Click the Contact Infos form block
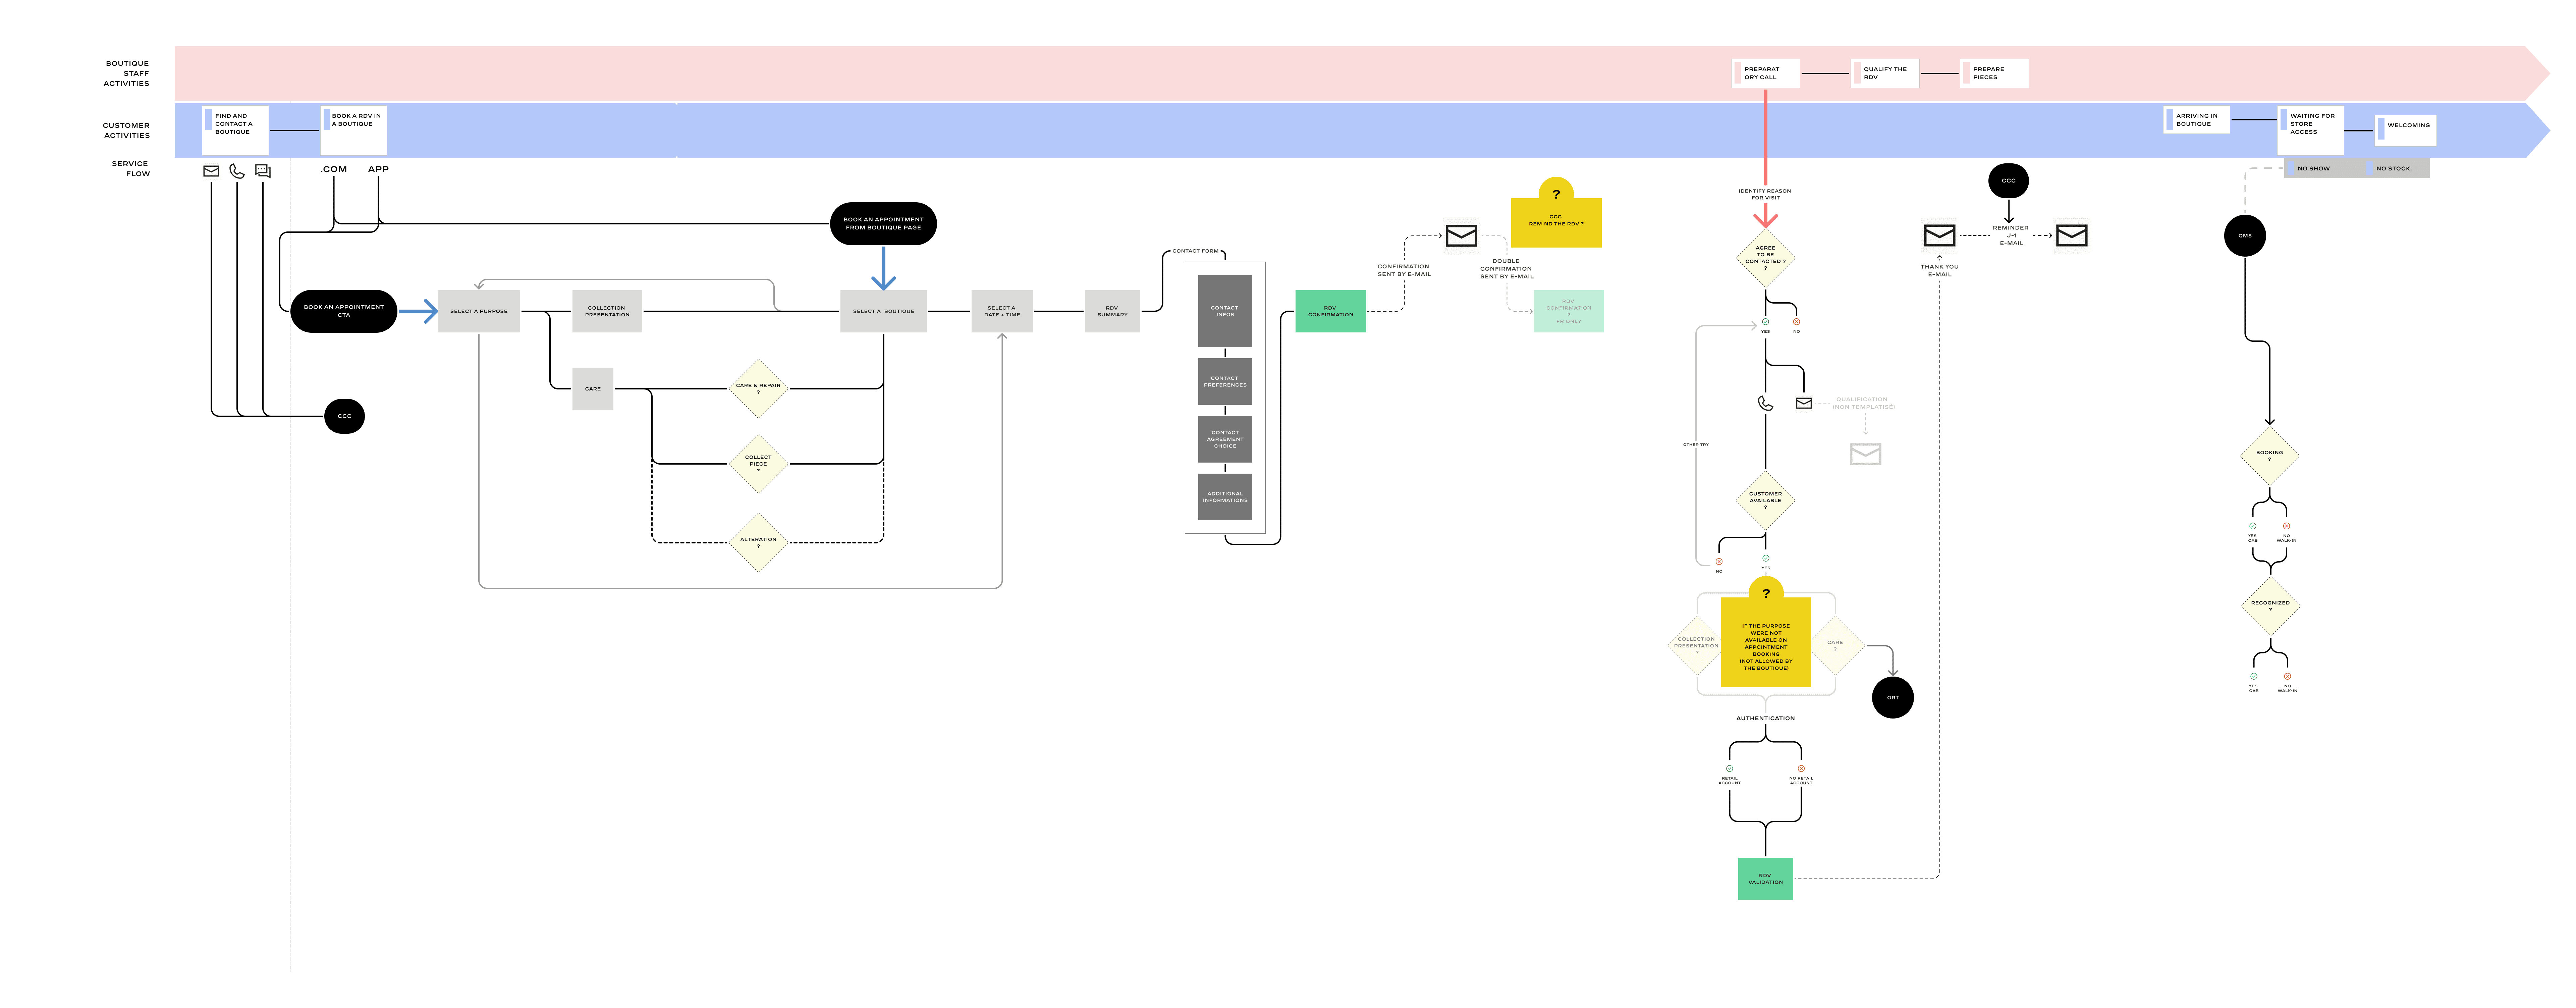The width and height of the screenshot is (2576, 1008). [1225, 311]
